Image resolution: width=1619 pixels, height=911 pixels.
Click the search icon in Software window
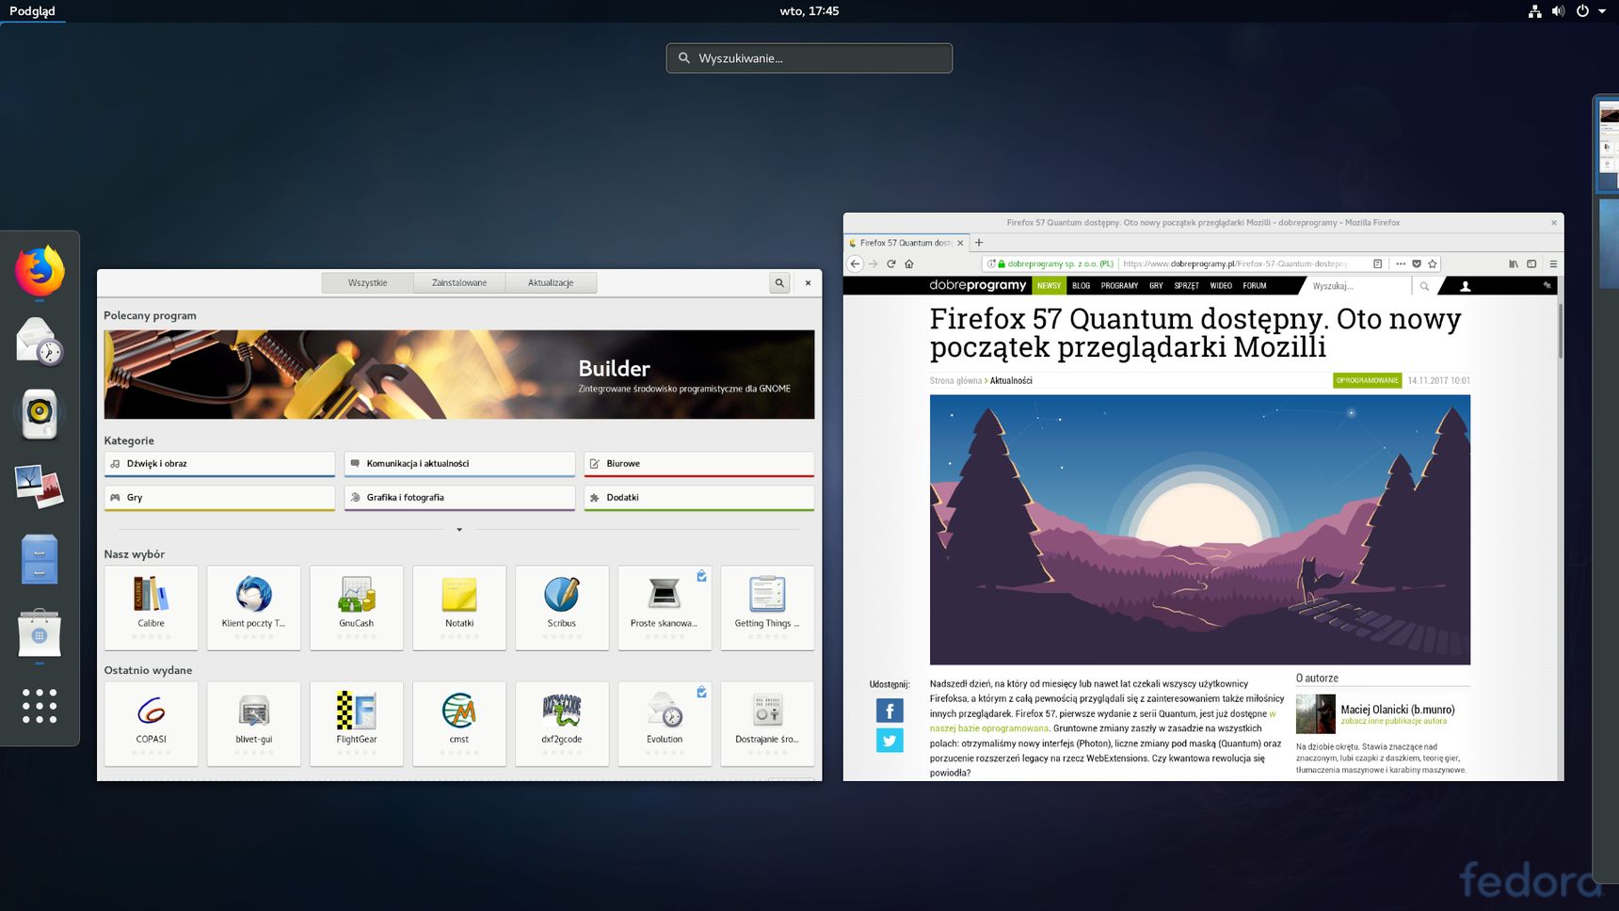[779, 282]
